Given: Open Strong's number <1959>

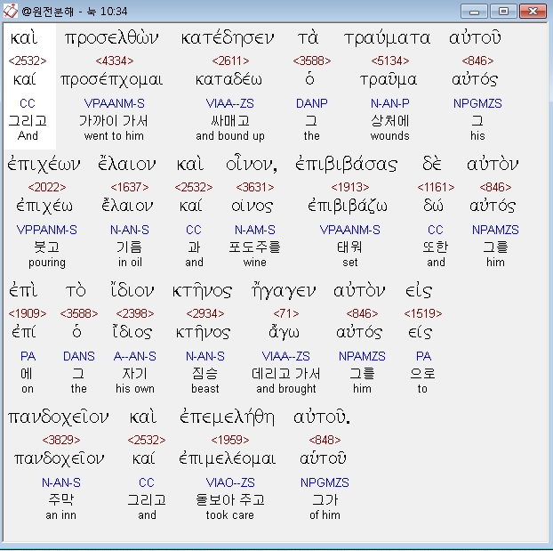Looking at the screenshot, I should (x=230, y=440).
